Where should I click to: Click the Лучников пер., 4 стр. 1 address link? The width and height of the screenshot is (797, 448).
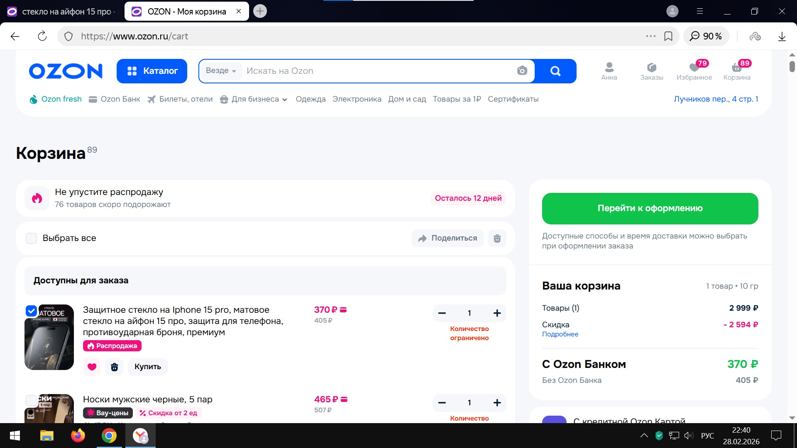click(x=716, y=99)
